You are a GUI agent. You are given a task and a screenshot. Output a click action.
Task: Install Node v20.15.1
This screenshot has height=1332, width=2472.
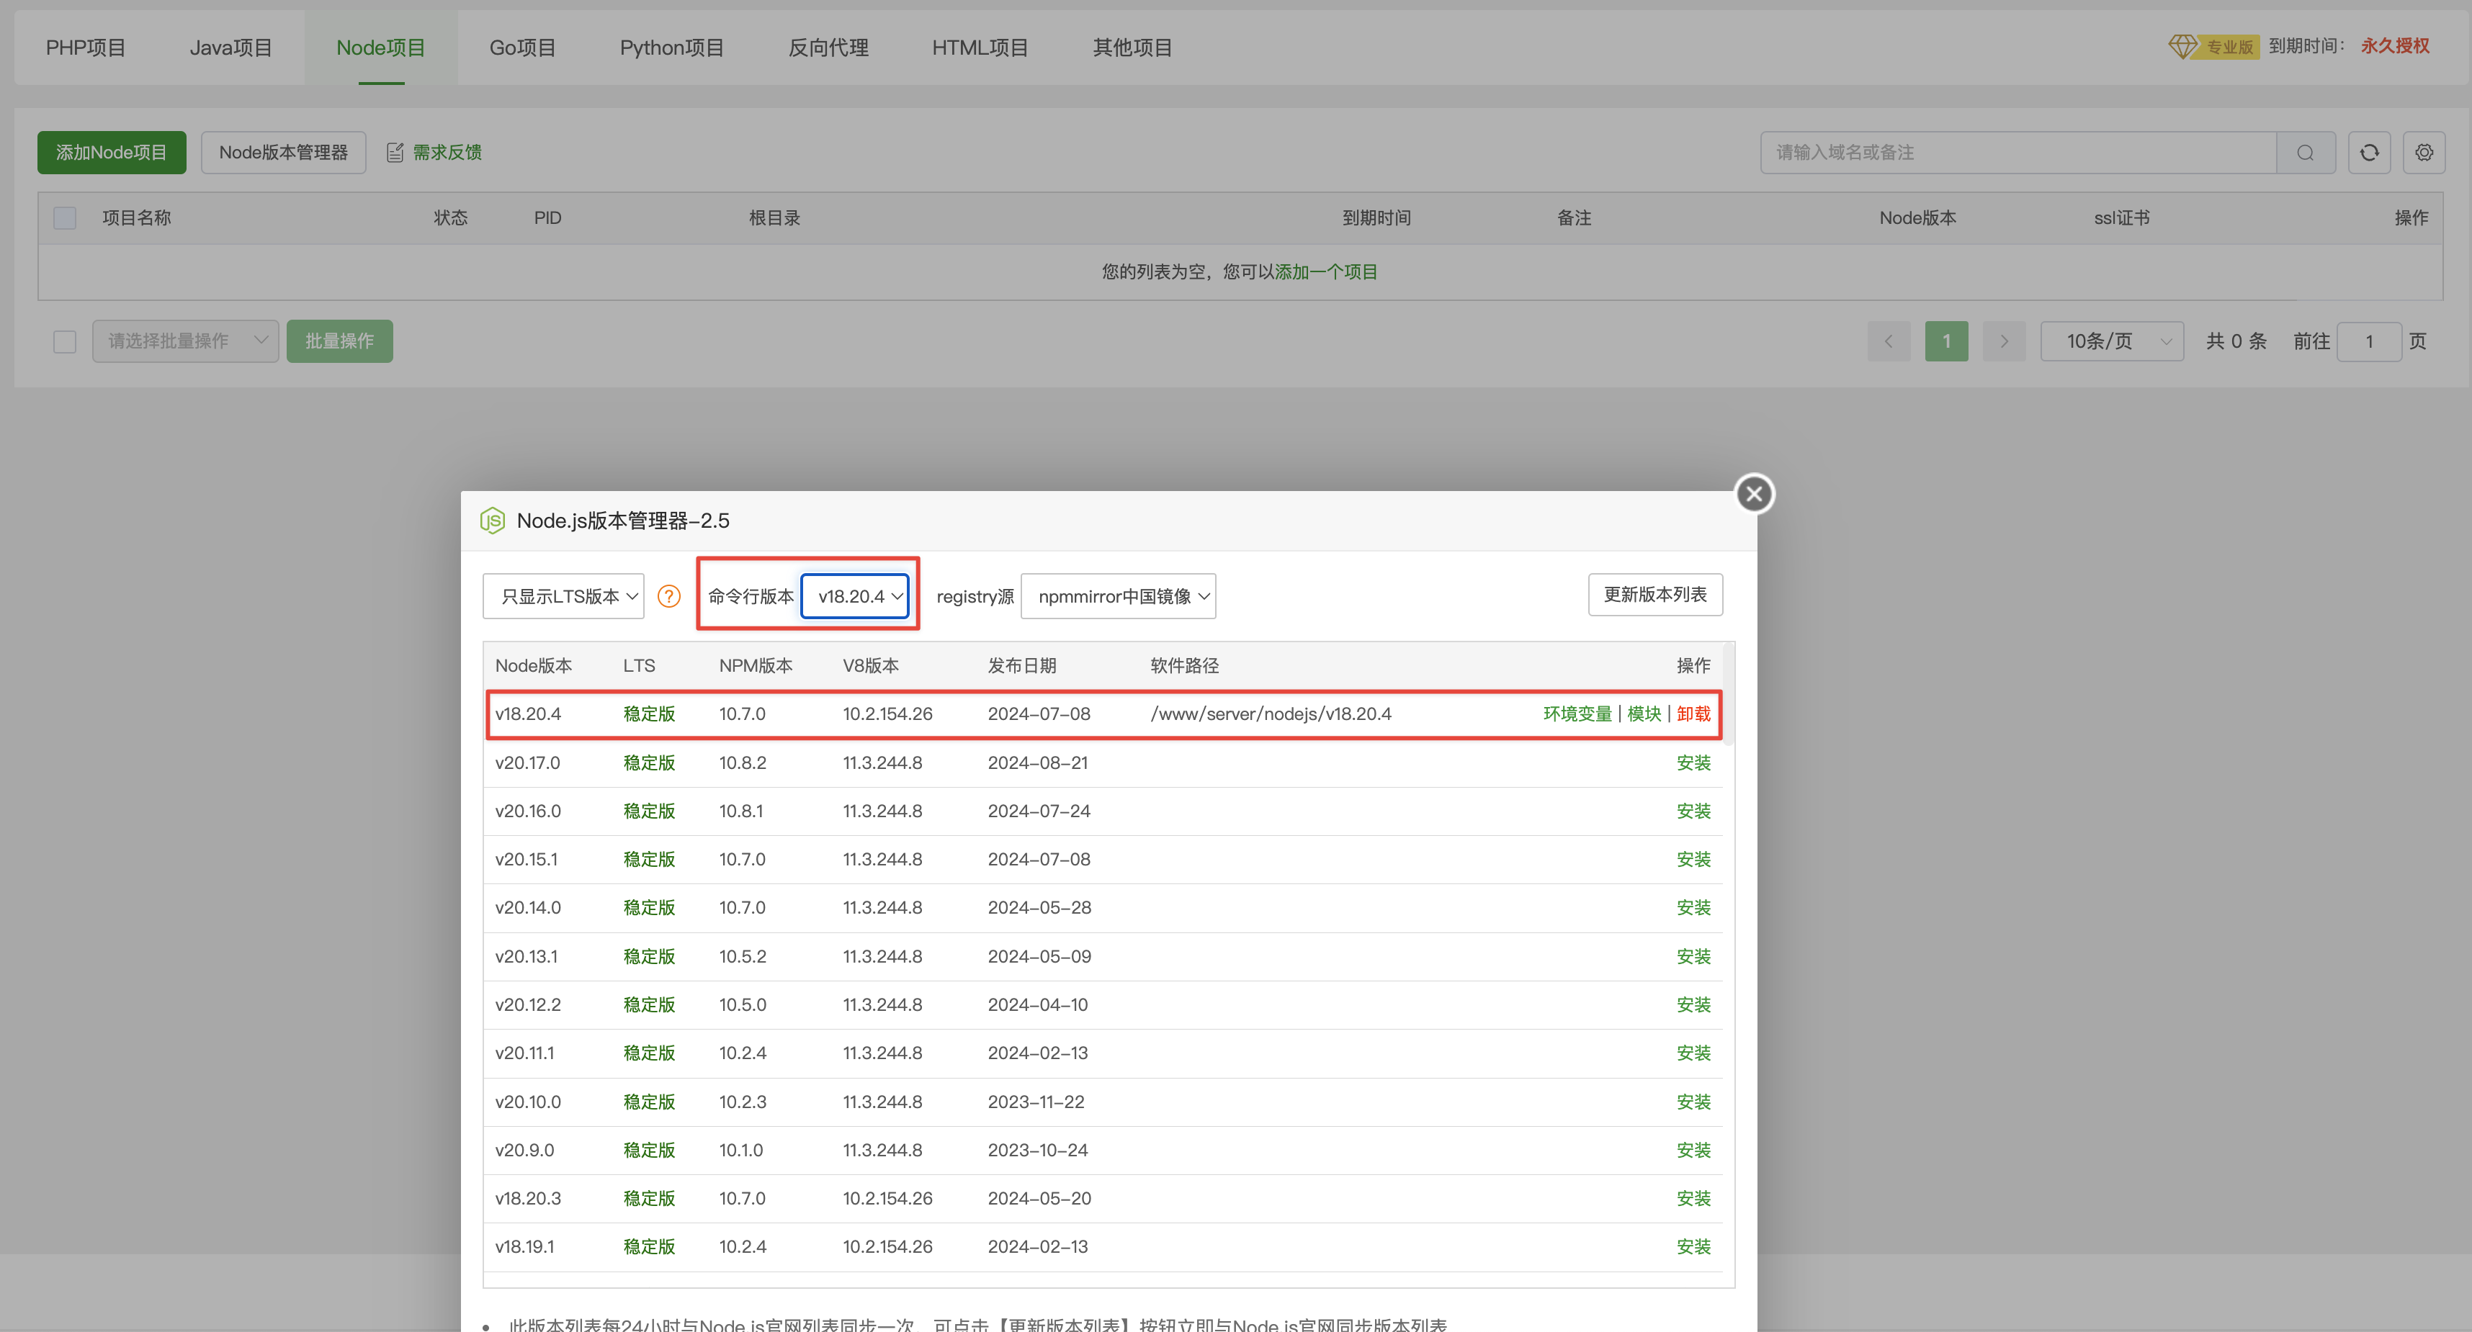click(x=1694, y=859)
